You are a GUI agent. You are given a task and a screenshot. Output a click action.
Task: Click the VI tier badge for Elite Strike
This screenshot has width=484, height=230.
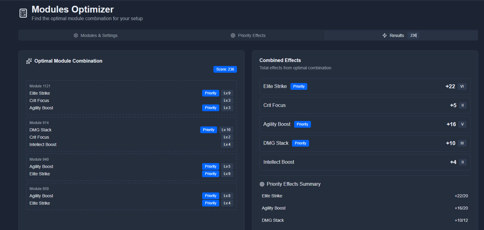pos(462,86)
